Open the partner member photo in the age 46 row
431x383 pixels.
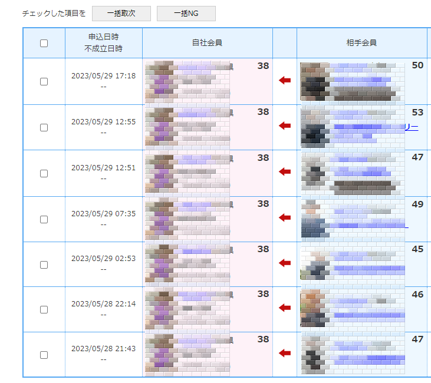point(314,308)
